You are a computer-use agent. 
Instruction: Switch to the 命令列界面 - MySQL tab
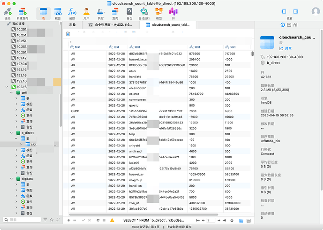click(x=111, y=25)
